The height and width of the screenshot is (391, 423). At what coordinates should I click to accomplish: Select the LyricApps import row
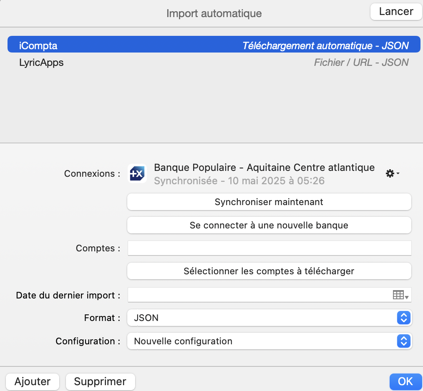214,63
